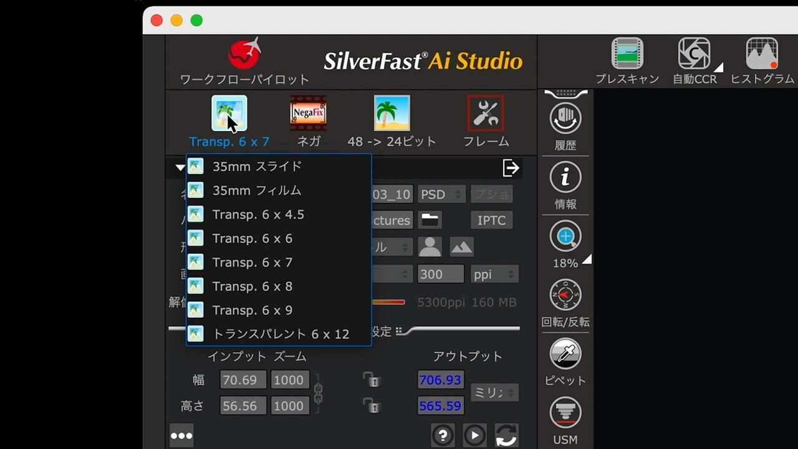Click the red resolution quality slider
The width and height of the screenshot is (798, 449).
388,302
